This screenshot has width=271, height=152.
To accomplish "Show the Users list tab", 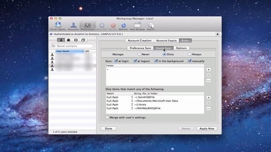I will pos(61,40).
